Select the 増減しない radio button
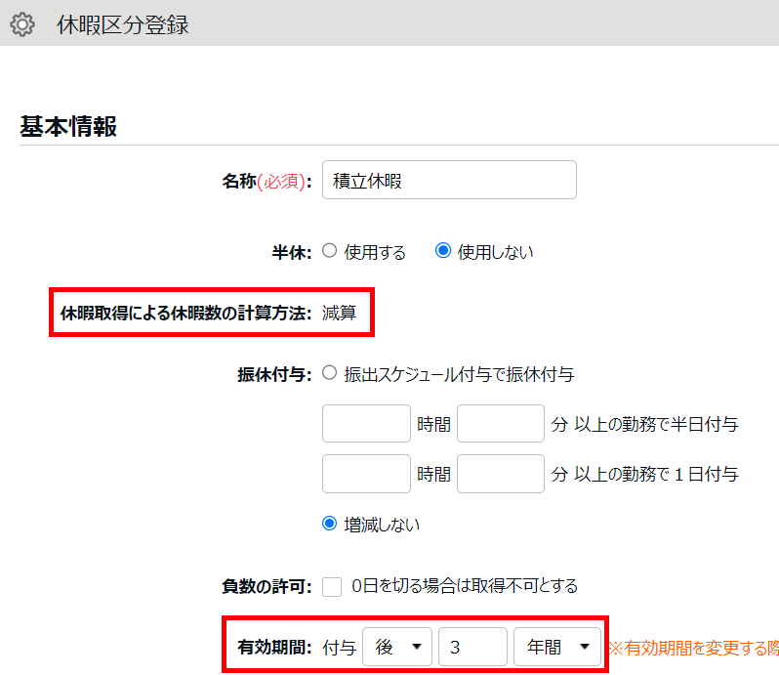Viewport: 779px width, 675px height. (x=330, y=524)
